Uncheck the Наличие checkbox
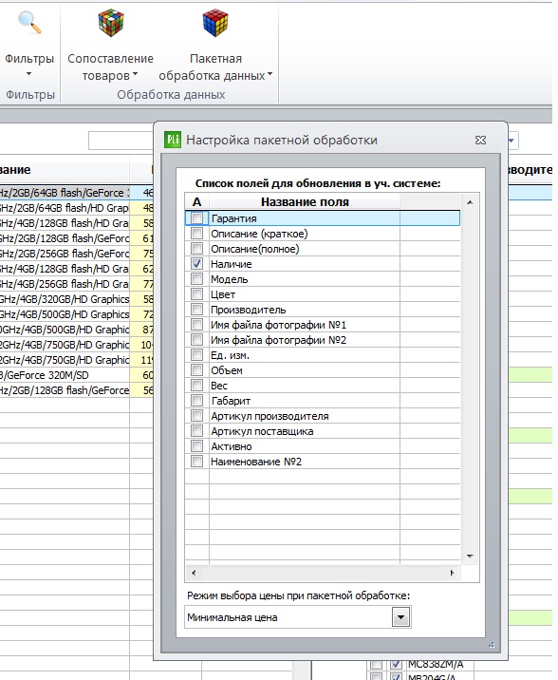 tap(196, 264)
